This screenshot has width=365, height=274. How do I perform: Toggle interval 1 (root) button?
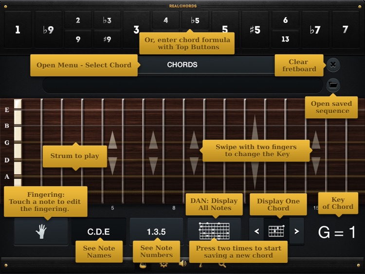tap(18, 30)
